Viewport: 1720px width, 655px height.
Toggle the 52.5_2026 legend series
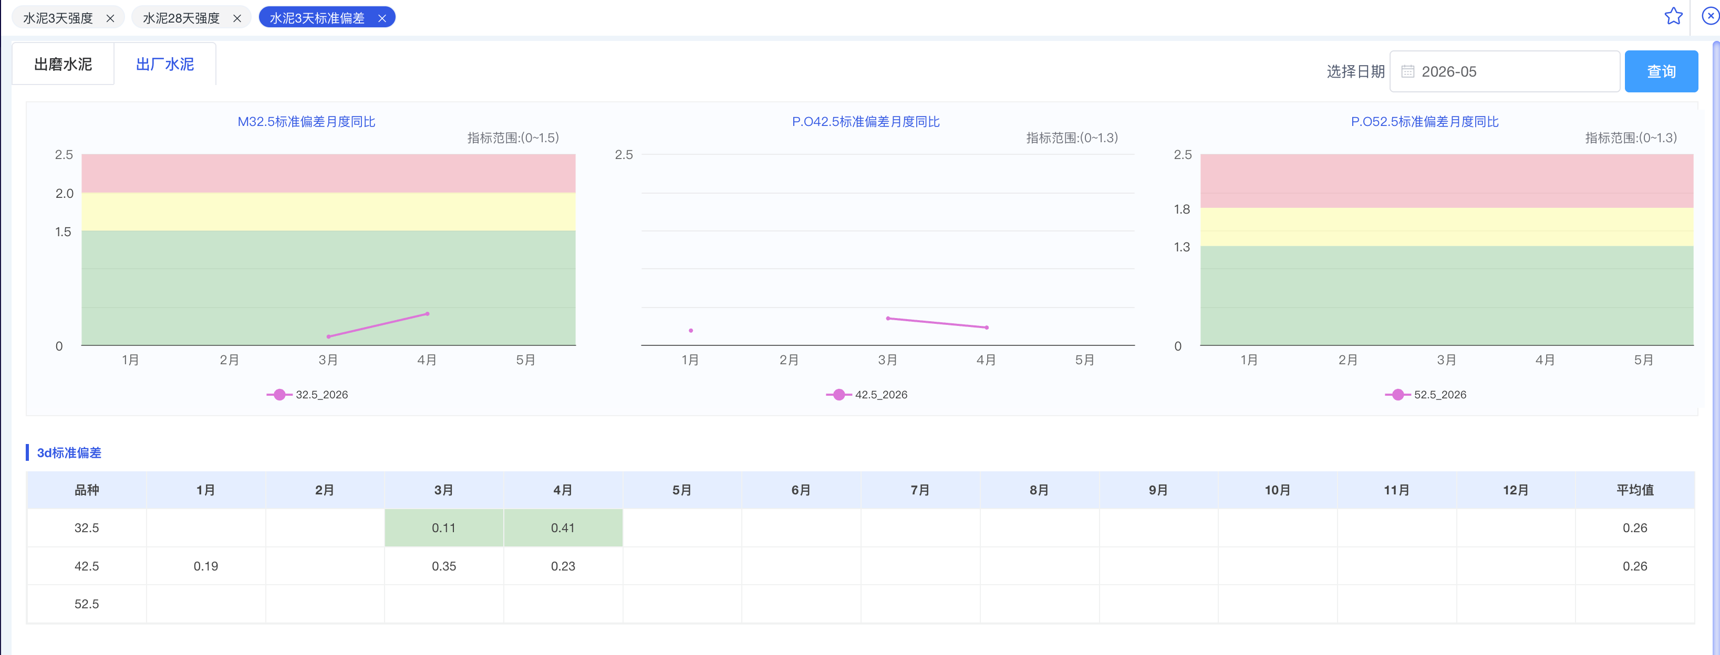pyautogui.click(x=1426, y=395)
